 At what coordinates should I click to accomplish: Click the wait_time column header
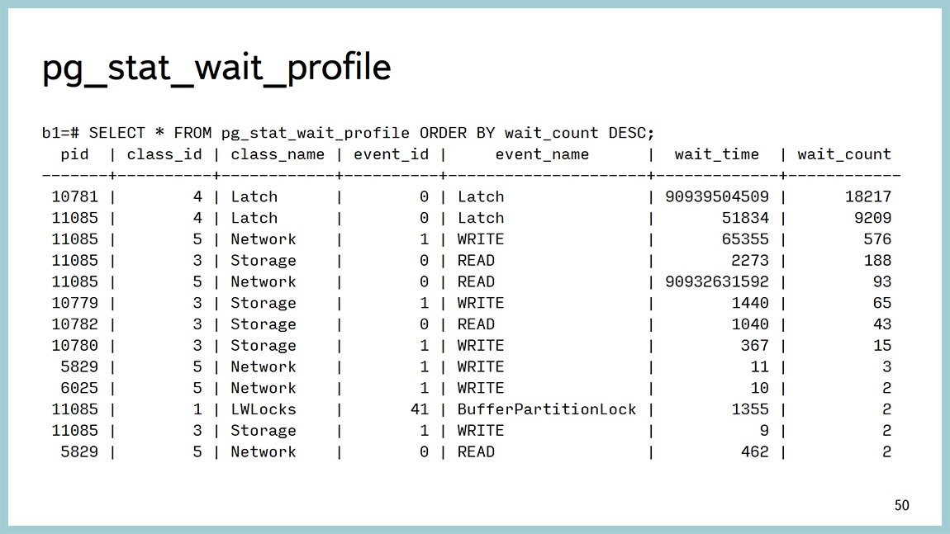(x=717, y=154)
